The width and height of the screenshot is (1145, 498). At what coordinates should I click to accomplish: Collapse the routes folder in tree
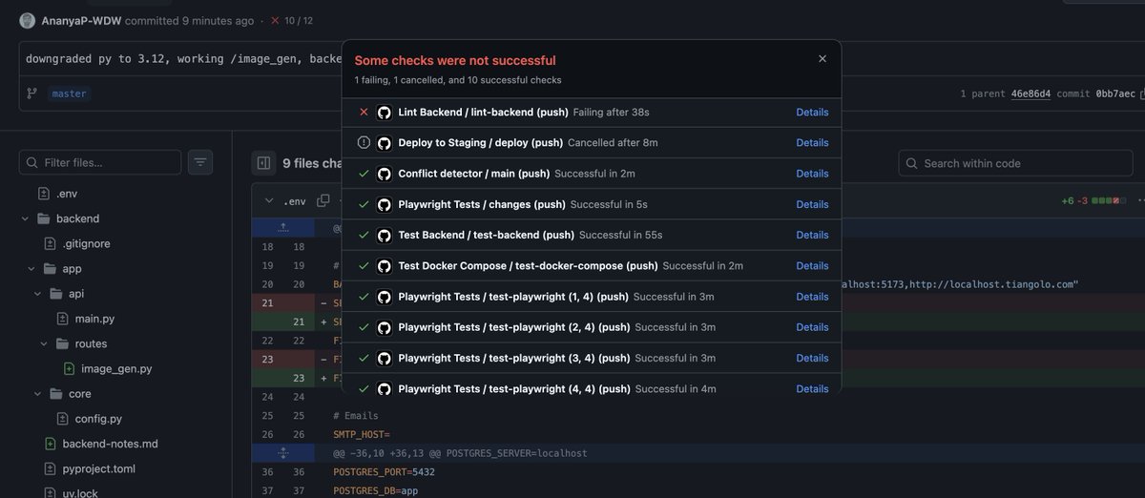coord(44,343)
